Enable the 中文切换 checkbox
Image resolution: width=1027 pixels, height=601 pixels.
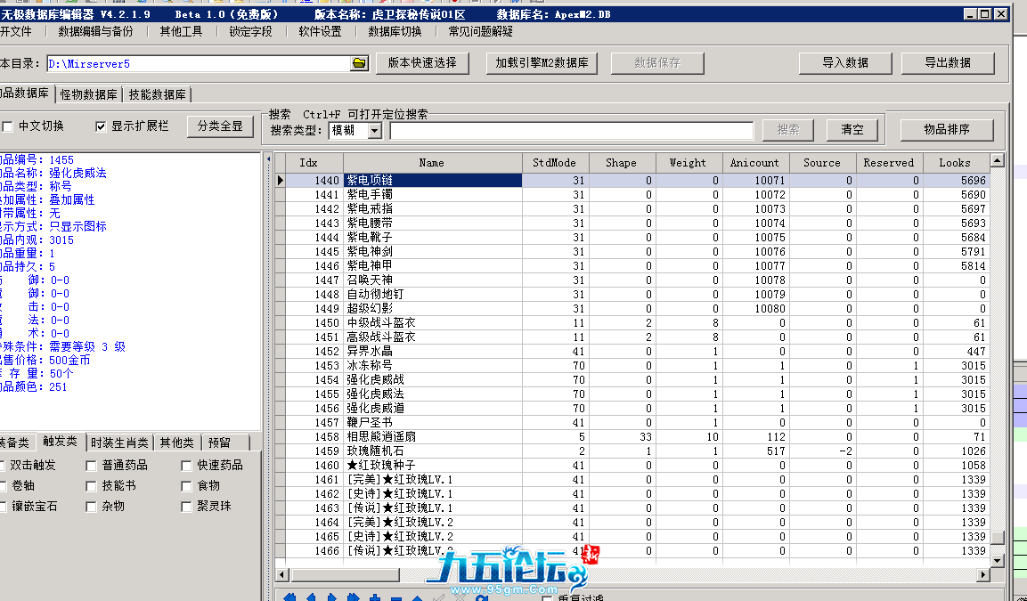pos(8,126)
